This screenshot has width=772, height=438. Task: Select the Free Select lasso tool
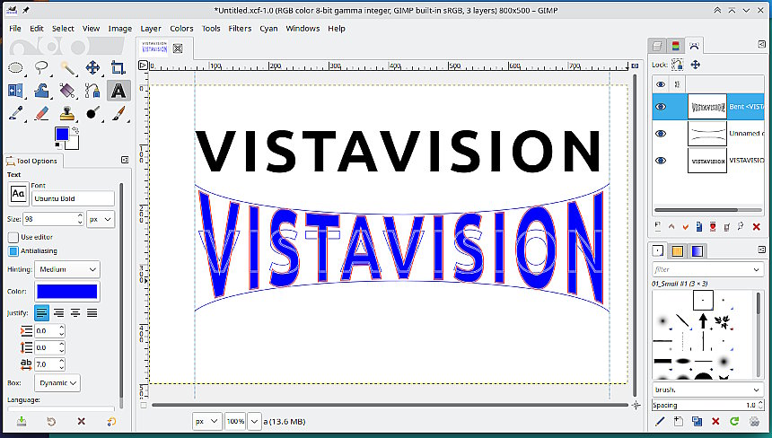[x=42, y=68]
